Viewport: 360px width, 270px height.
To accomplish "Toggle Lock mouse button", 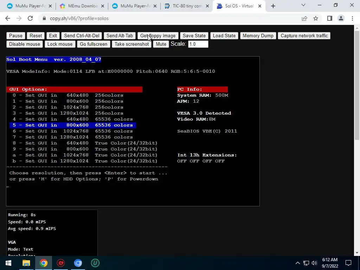I will point(60,44).
